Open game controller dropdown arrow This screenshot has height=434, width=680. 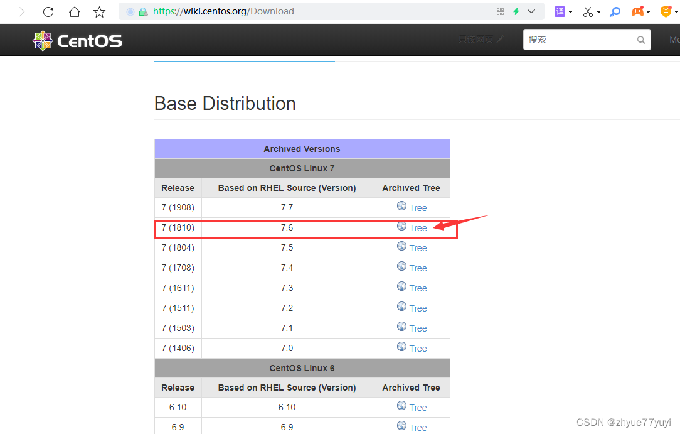pos(649,12)
